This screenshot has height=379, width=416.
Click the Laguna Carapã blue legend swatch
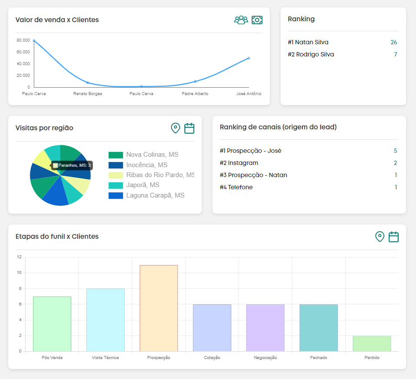116,195
